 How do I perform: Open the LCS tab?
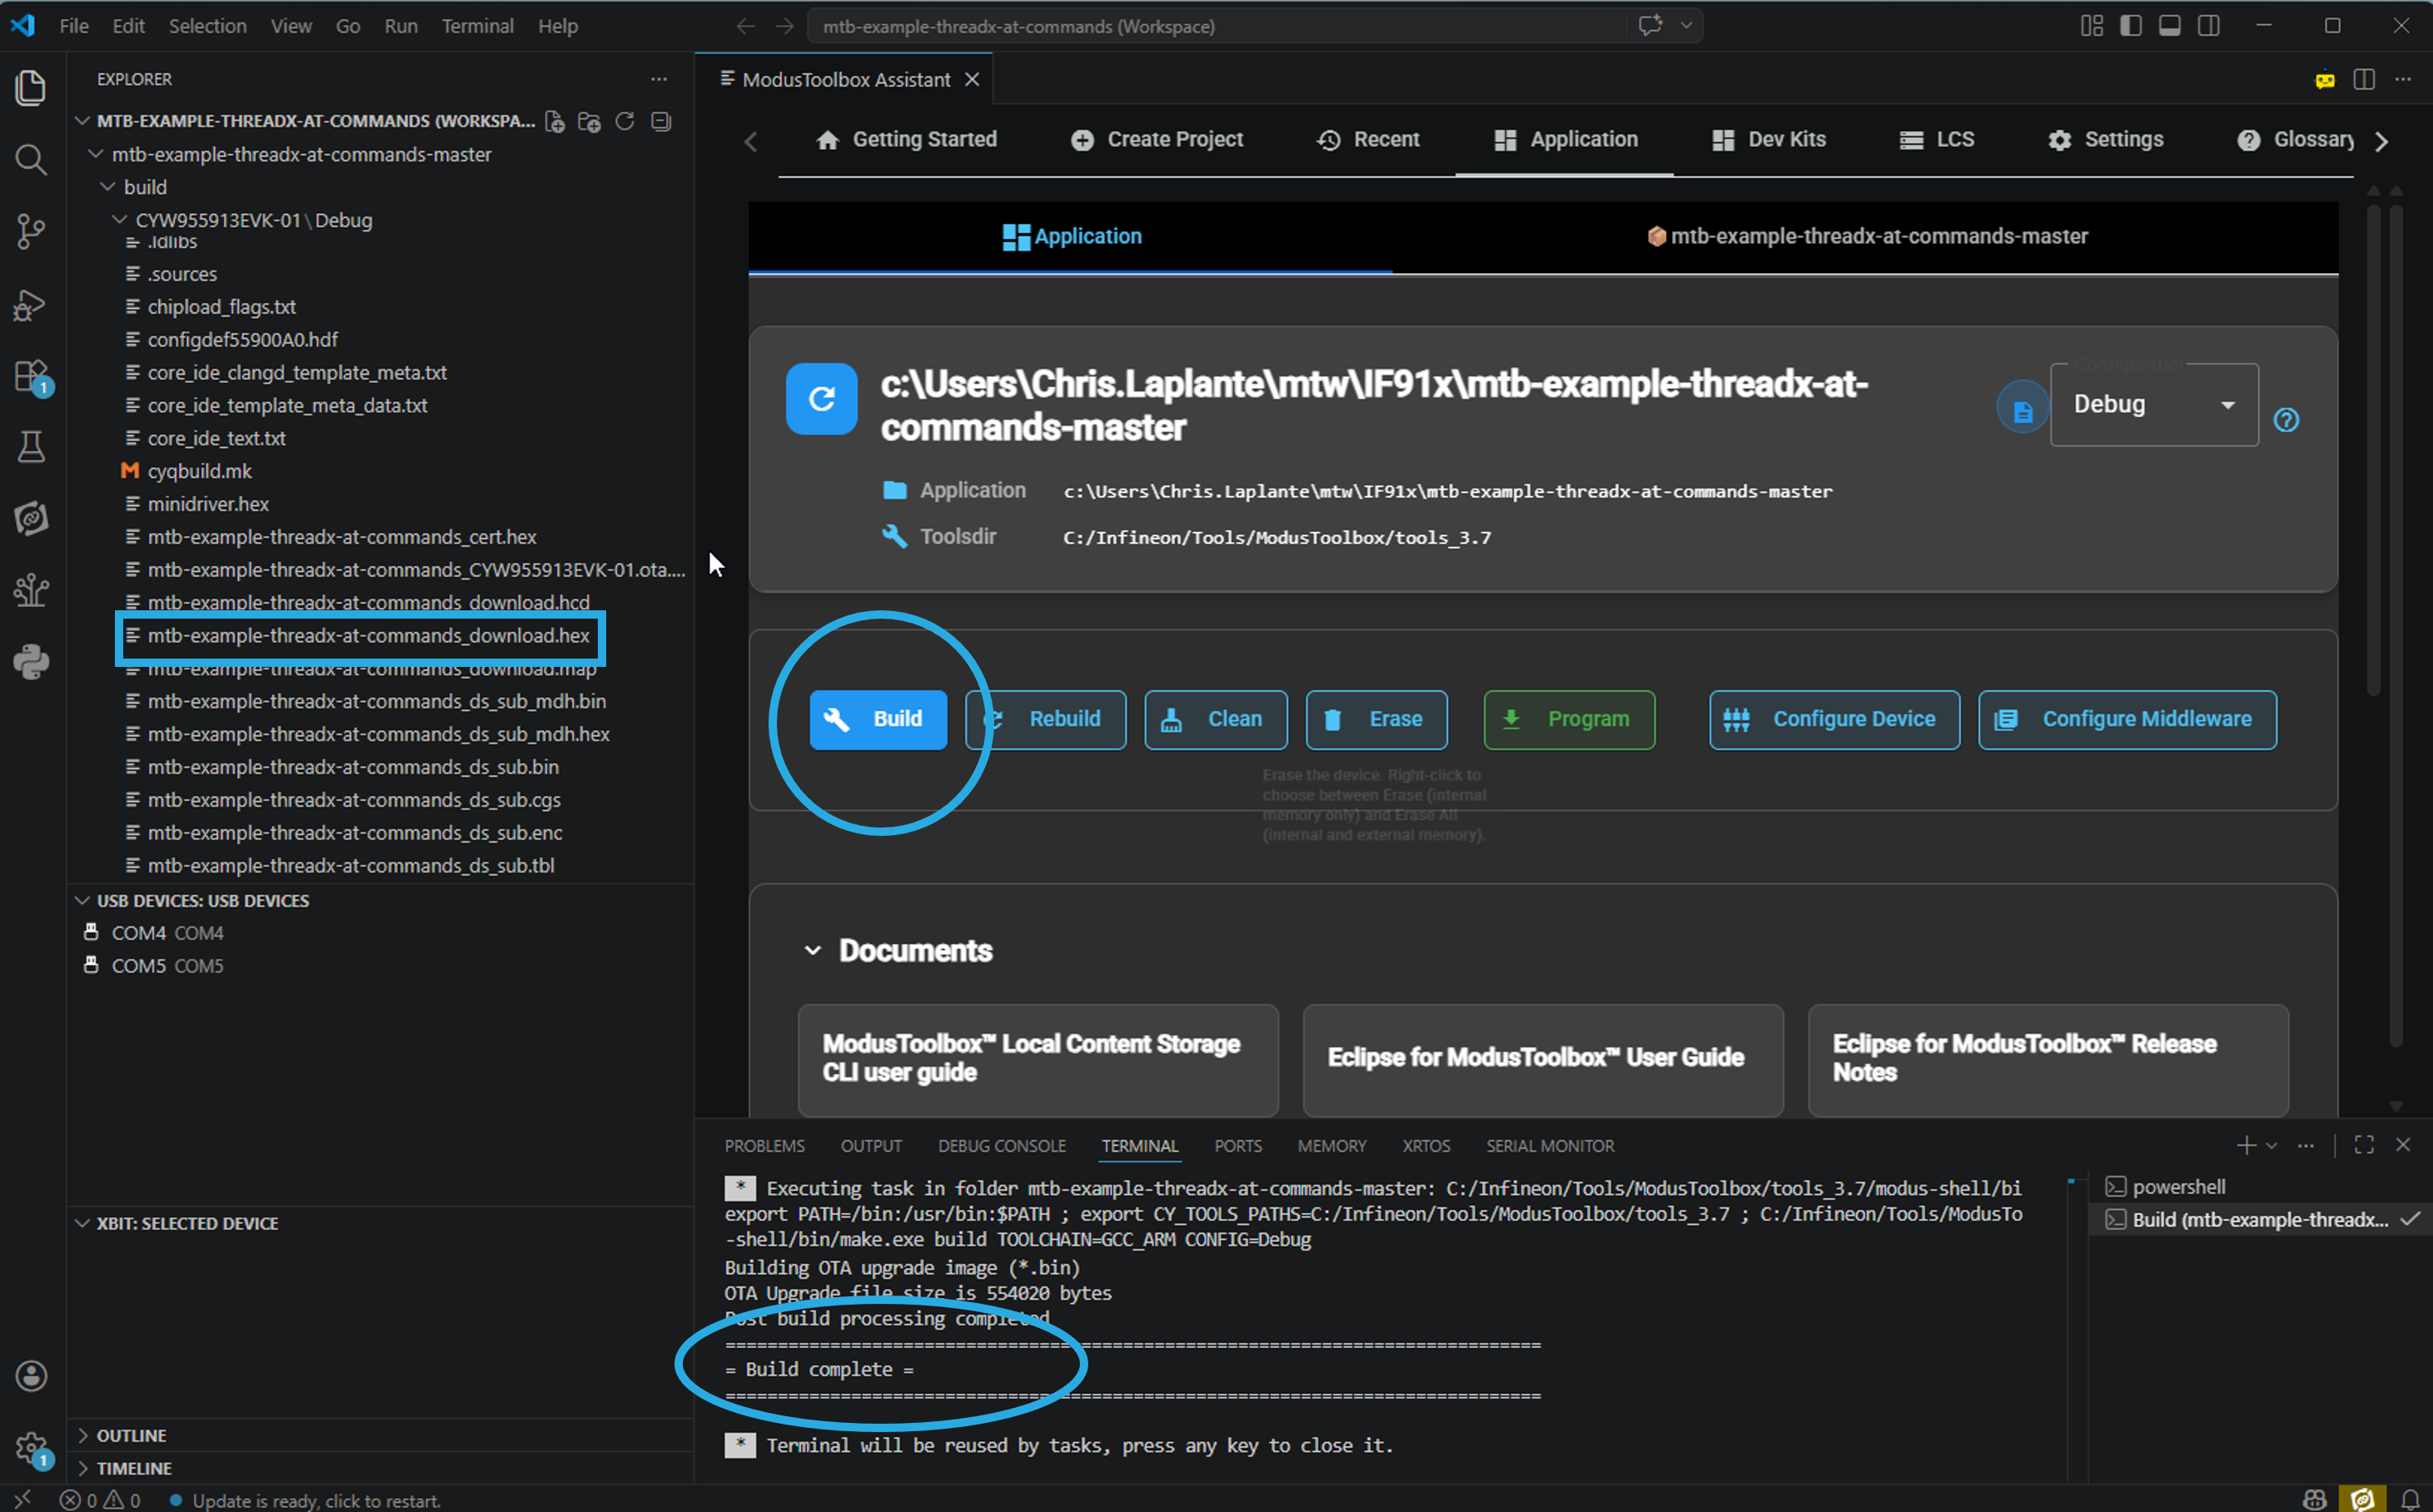1937,140
